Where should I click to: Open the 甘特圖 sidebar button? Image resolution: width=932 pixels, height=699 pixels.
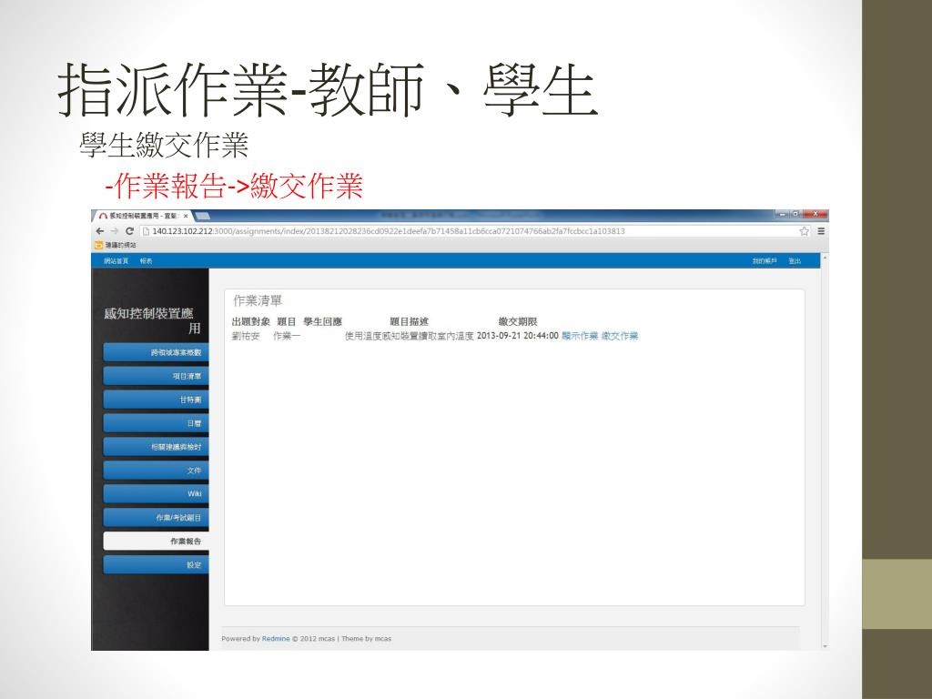coord(156,400)
